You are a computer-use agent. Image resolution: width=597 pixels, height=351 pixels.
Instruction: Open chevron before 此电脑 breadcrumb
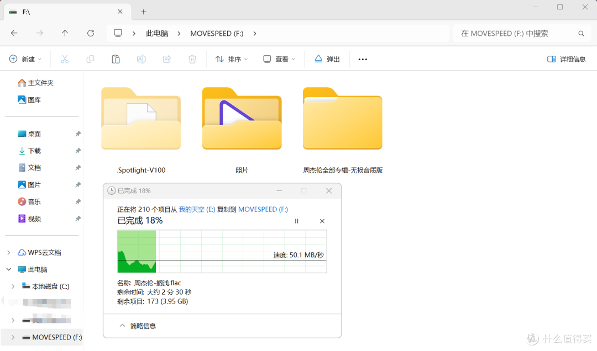coord(134,34)
